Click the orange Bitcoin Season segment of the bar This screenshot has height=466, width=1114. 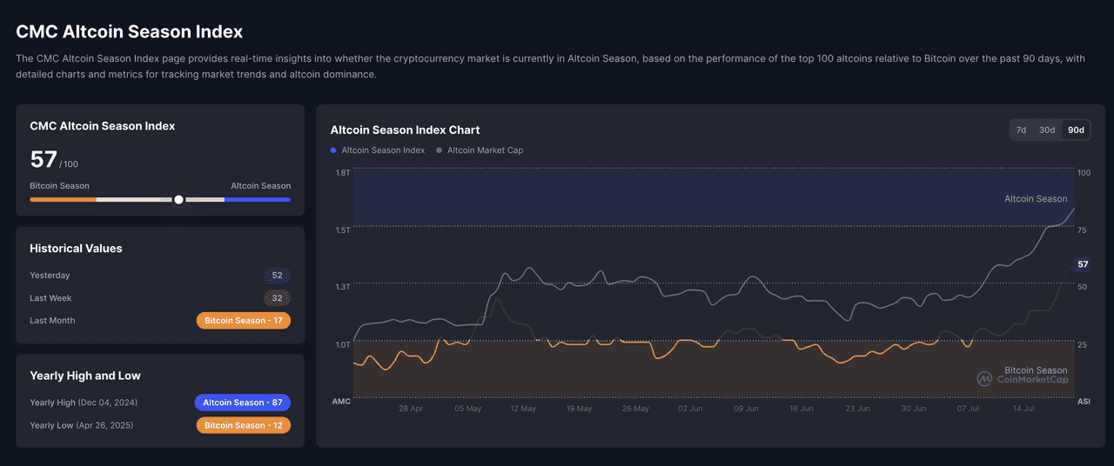(63, 200)
